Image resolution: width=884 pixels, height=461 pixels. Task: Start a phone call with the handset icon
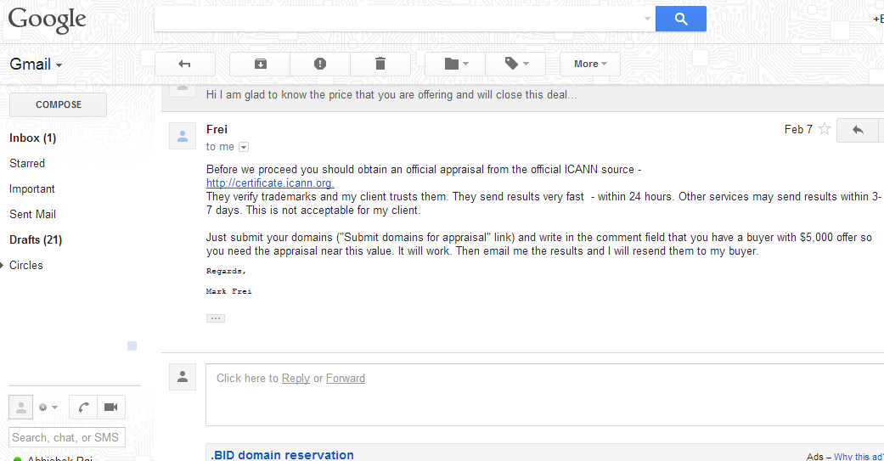coord(83,407)
